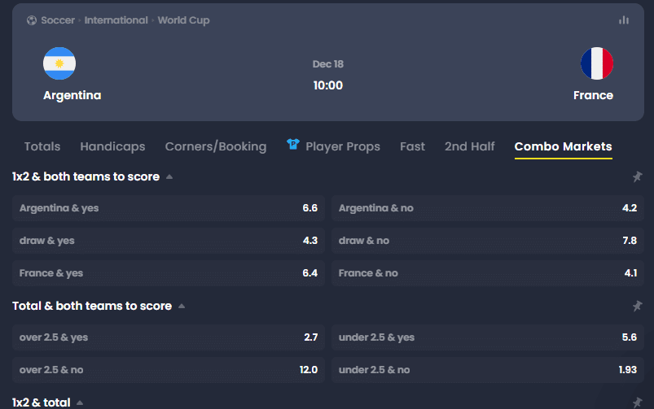Collapse the 1x2 & both teams to score section

[169, 176]
